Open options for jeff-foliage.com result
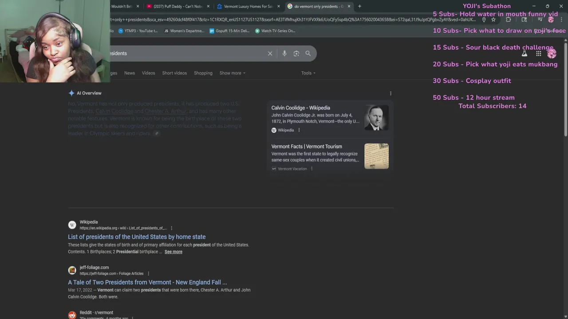Image resolution: width=568 pixels, height=319 pixels. coord(148,274)
